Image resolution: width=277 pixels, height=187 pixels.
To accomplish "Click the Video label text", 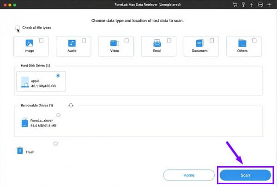I will 114,51.
